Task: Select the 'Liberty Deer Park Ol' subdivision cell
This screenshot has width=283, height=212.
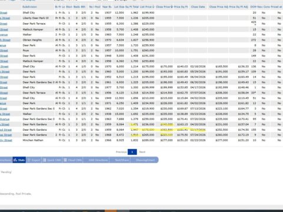Action: pyautogui.click(x=35, y=18)
